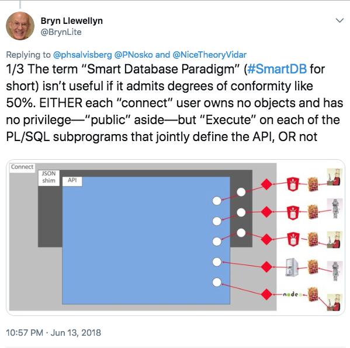Click the API label in the diagram
350x348 pixels.
pyautogui.click(x=72, y=180)
